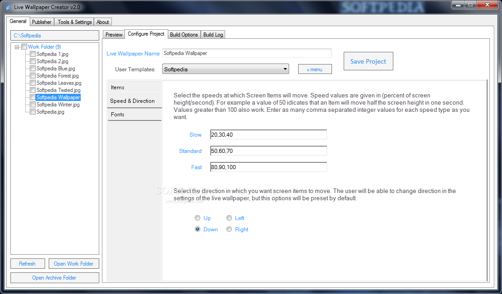This screenshot has width=502, height=294.
Task: Click the Live Wallpaper Creator app icon
Action: tap(9, 7)
